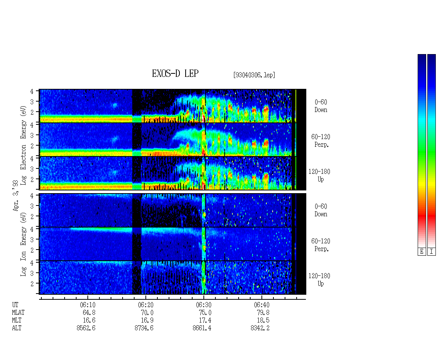Select the ion 0-60 Down panel label
This screenshot has width=437, height=338.
(x=321, y=210)
